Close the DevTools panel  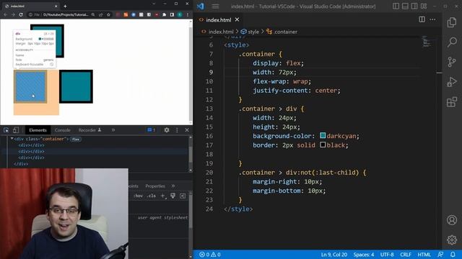pos(187,129)
